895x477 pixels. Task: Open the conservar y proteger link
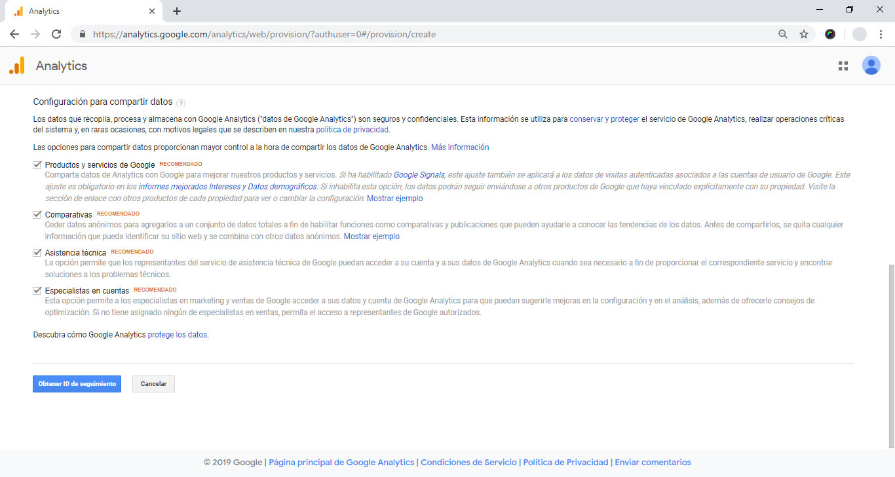click(x=604, y=119)
